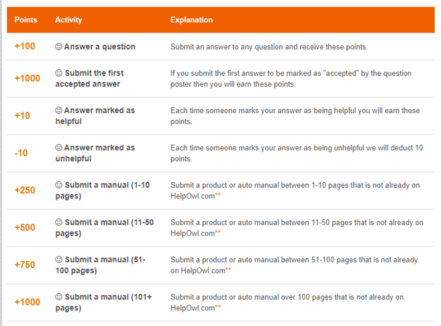The width and height of the screenshot is (441, 326).
Task: Click the +250 points value
Action: pos(25,190)
